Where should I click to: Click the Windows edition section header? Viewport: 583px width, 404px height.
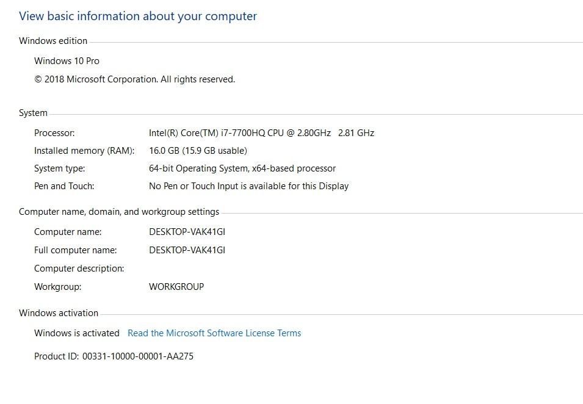tap(53, 40)
